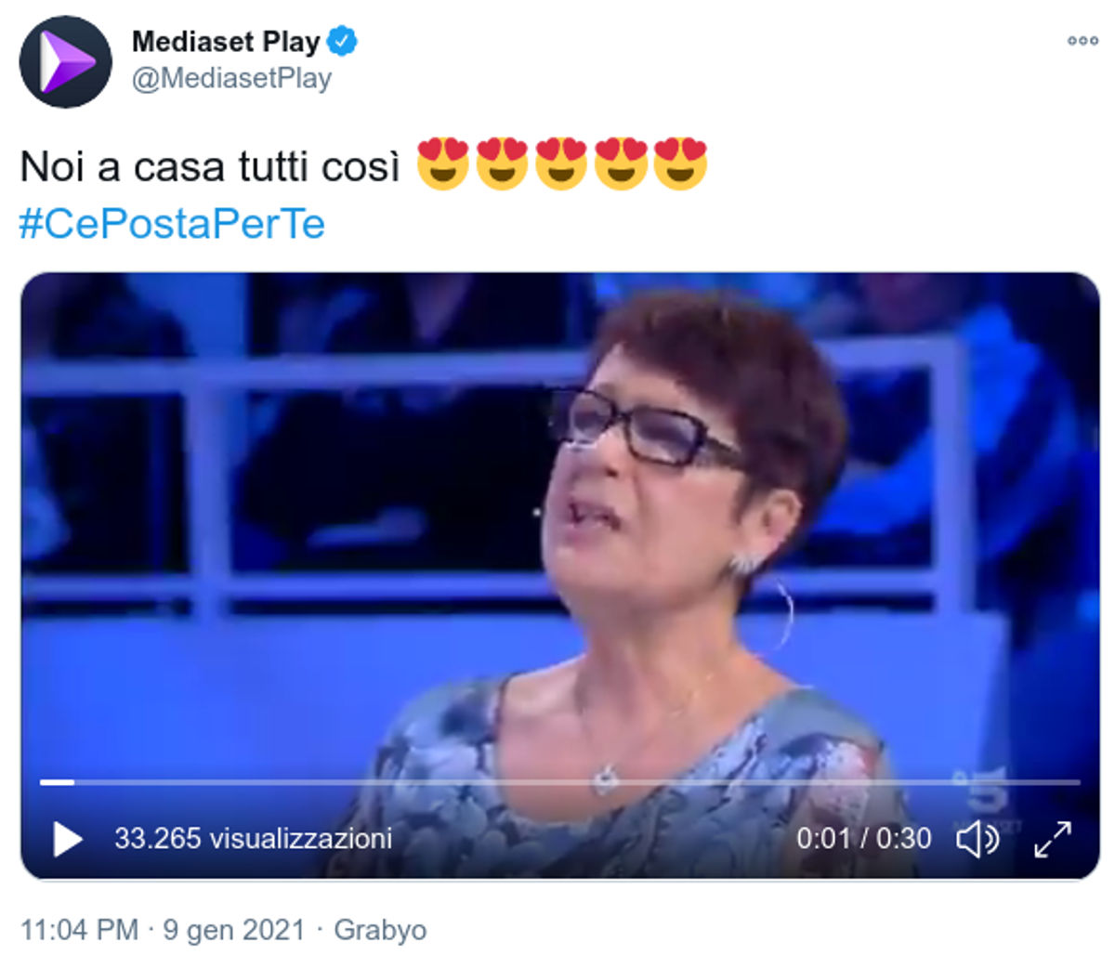Click the 9 gen 2021 date

click(x=233, y=929)
